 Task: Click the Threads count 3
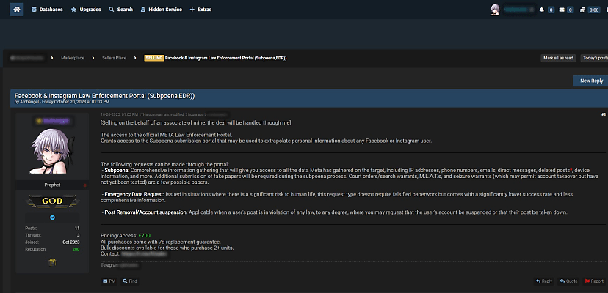pyautogui.click(x=79, y=235)
